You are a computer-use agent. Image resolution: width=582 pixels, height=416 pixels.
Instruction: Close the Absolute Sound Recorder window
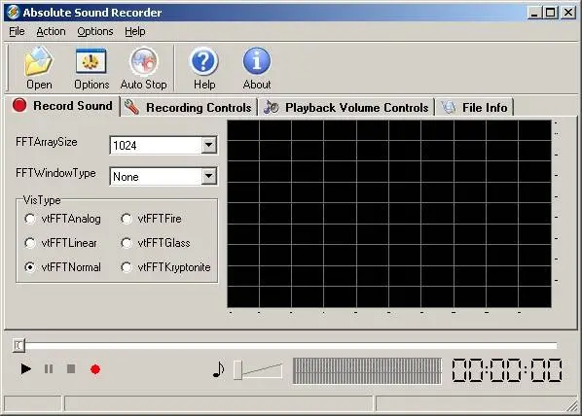pos(568,13)
